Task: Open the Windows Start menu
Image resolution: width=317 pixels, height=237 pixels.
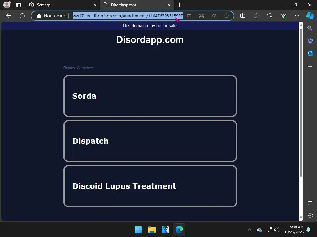Action: [138, 230]
